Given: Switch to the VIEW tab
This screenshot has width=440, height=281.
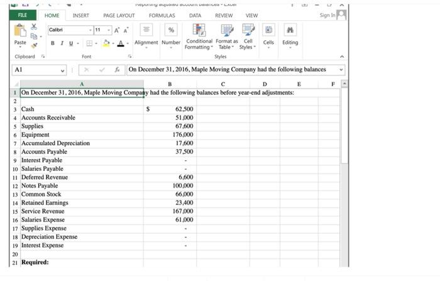Looking at the screenshot, I should click(251, 16).
